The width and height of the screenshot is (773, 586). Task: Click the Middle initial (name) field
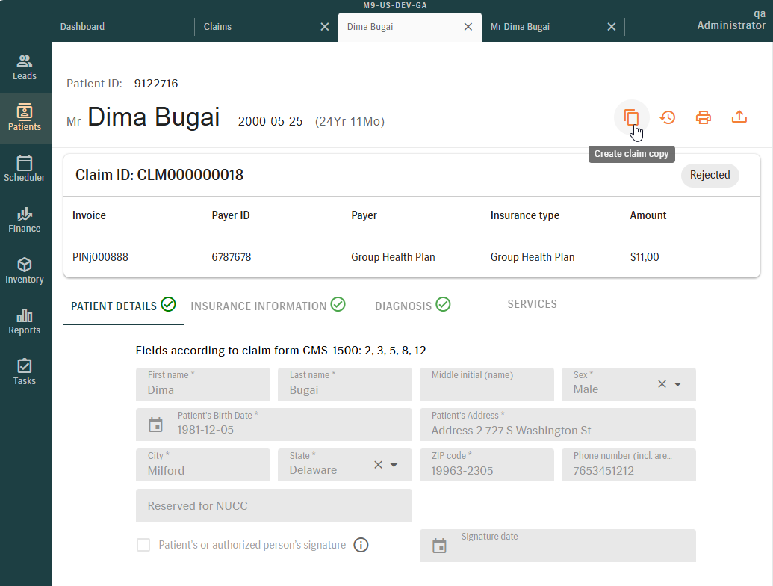(486, 383)
